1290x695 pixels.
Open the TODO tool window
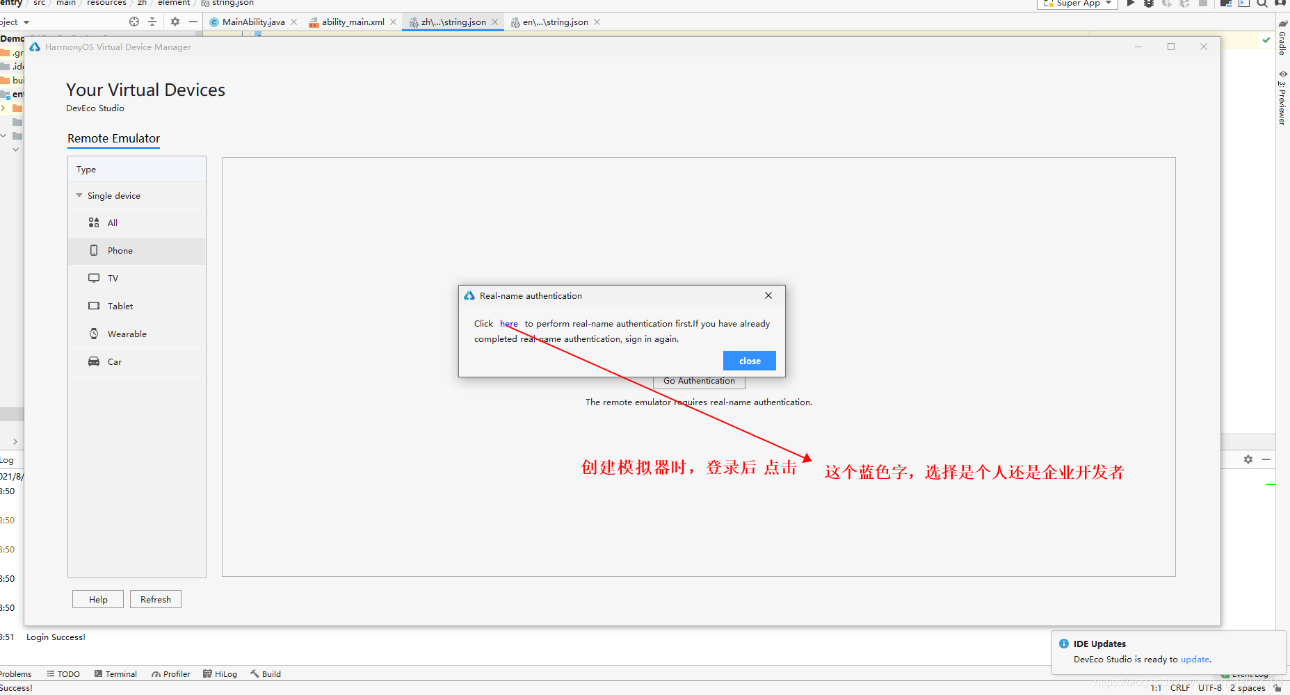63,674
